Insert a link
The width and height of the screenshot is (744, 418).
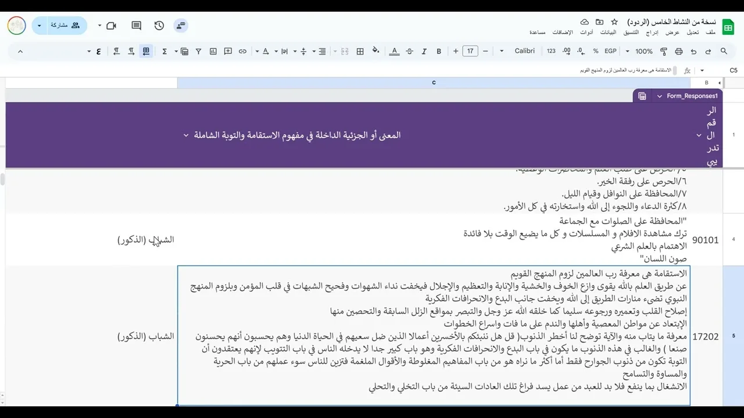click(x=242, y=51)
